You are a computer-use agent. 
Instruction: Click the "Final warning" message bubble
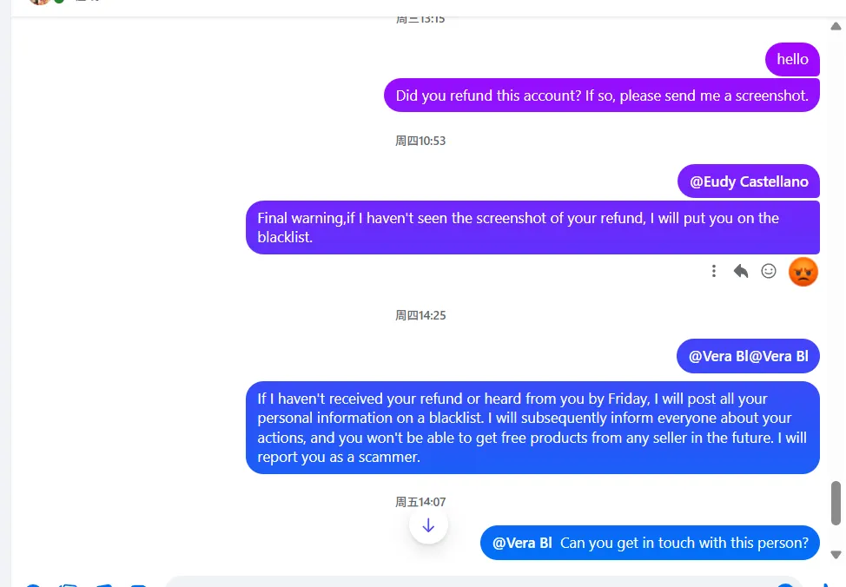tap(532, 228)
